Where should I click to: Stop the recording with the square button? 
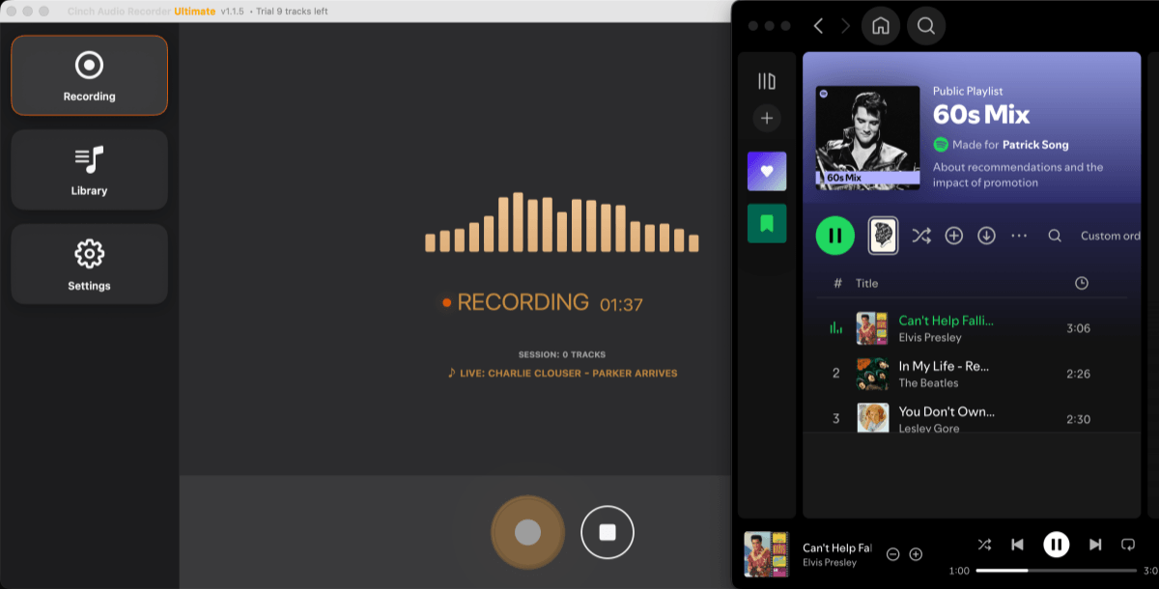pos(608,532)
